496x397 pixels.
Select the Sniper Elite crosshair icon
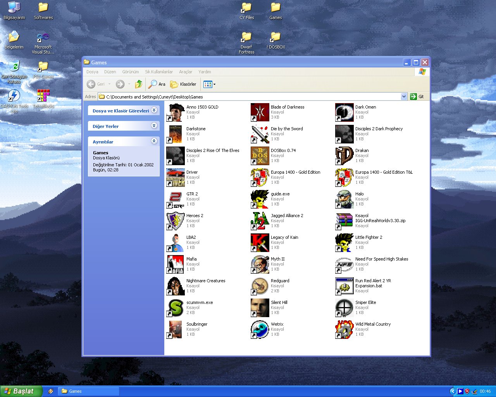point(344,308)
